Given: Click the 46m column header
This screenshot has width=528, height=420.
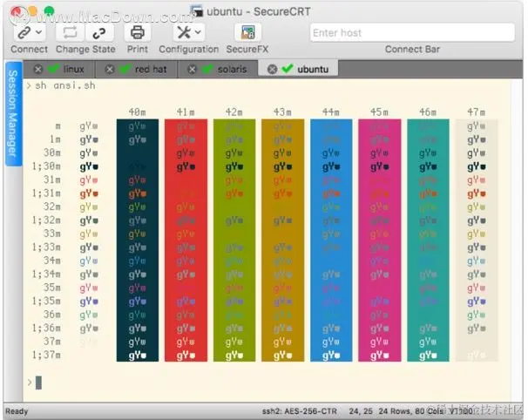Looking at the screenshot, I should pyautogui.click(x=428, y=112).
